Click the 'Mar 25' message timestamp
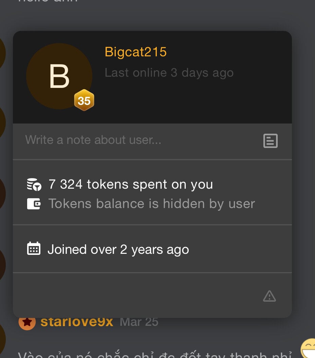 pos(139,322)
